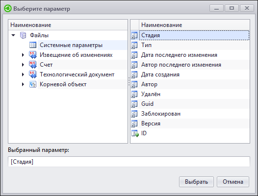Select the Заблокирован parameter row
The width and height of the screenshot is (258, 196).
[190, 114]
